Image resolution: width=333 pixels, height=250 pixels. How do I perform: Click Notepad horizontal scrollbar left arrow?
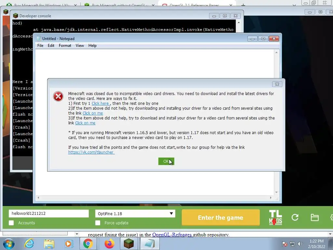(38, 198)
